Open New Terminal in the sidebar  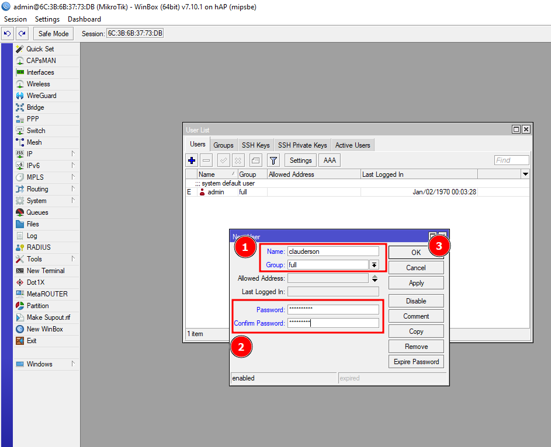45,271
